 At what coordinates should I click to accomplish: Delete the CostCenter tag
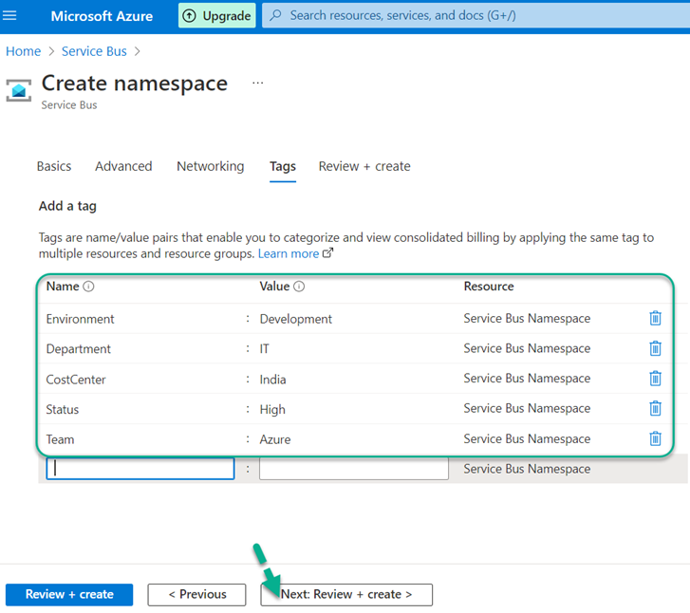pyautogui.click(x=655, y=378)
